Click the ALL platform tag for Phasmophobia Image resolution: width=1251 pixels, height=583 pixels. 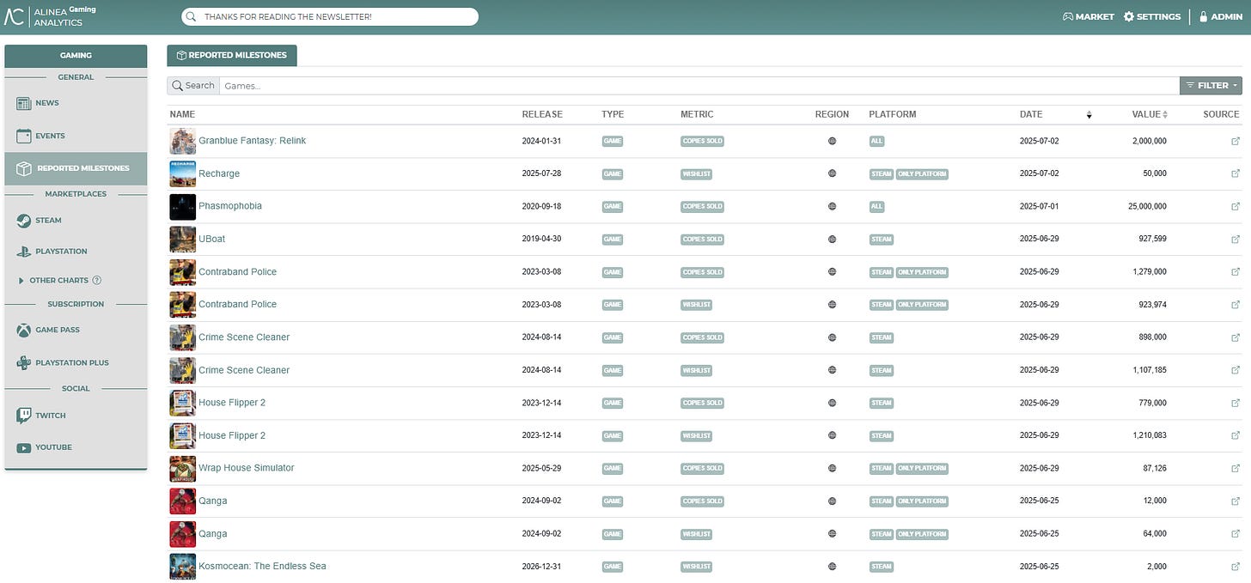point(876,206)
